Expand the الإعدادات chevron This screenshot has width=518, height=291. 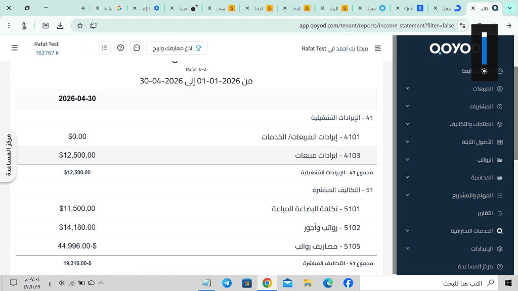407,249
